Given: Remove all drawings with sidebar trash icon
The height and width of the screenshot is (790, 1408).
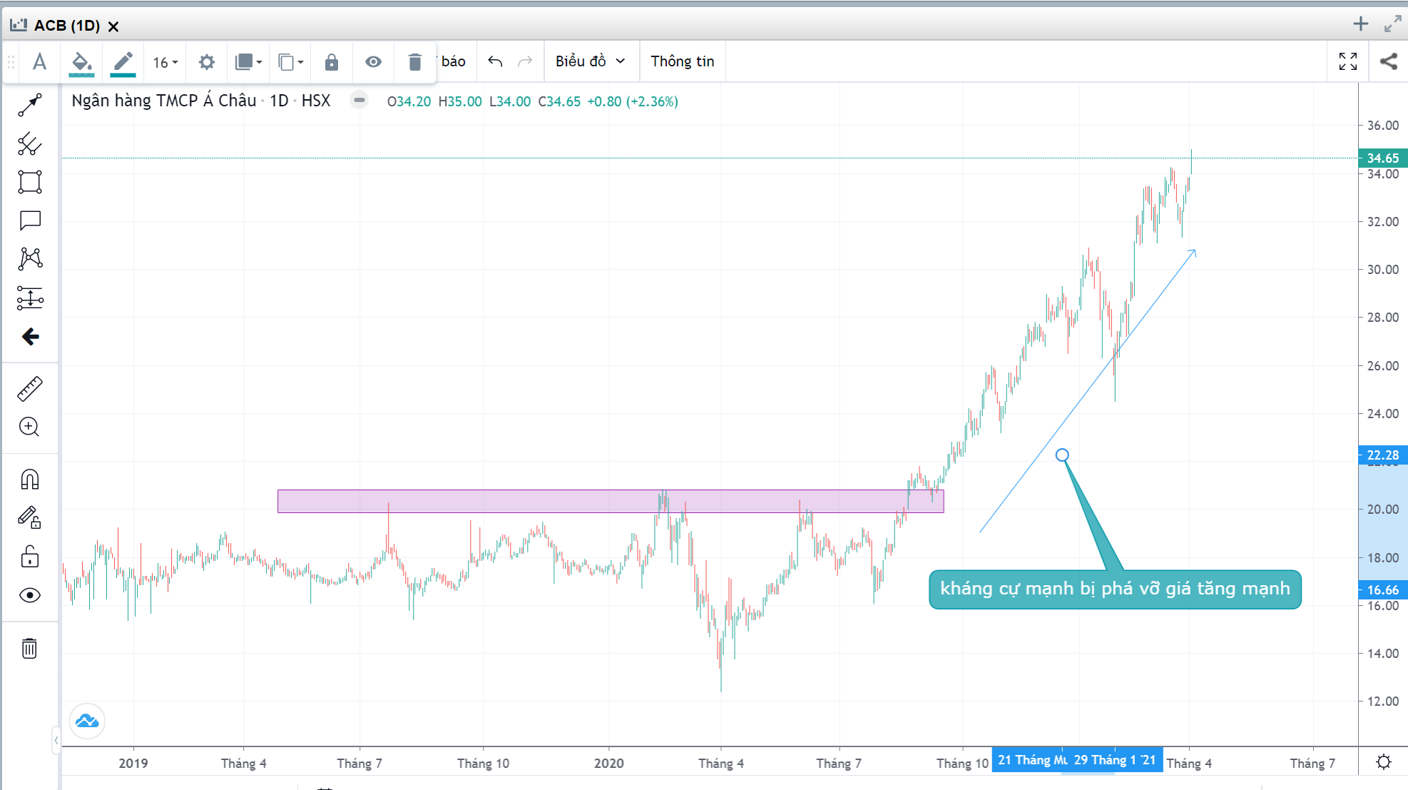Looking at the screenshot, I should click(x=30, y=648).
